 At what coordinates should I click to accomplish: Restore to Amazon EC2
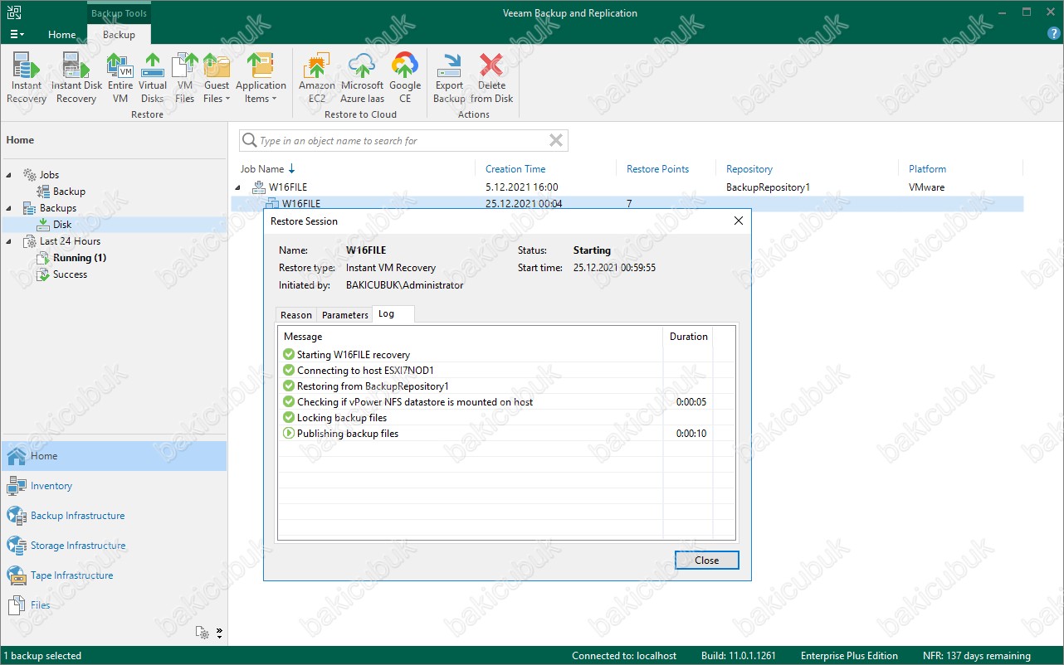[317, 79]
